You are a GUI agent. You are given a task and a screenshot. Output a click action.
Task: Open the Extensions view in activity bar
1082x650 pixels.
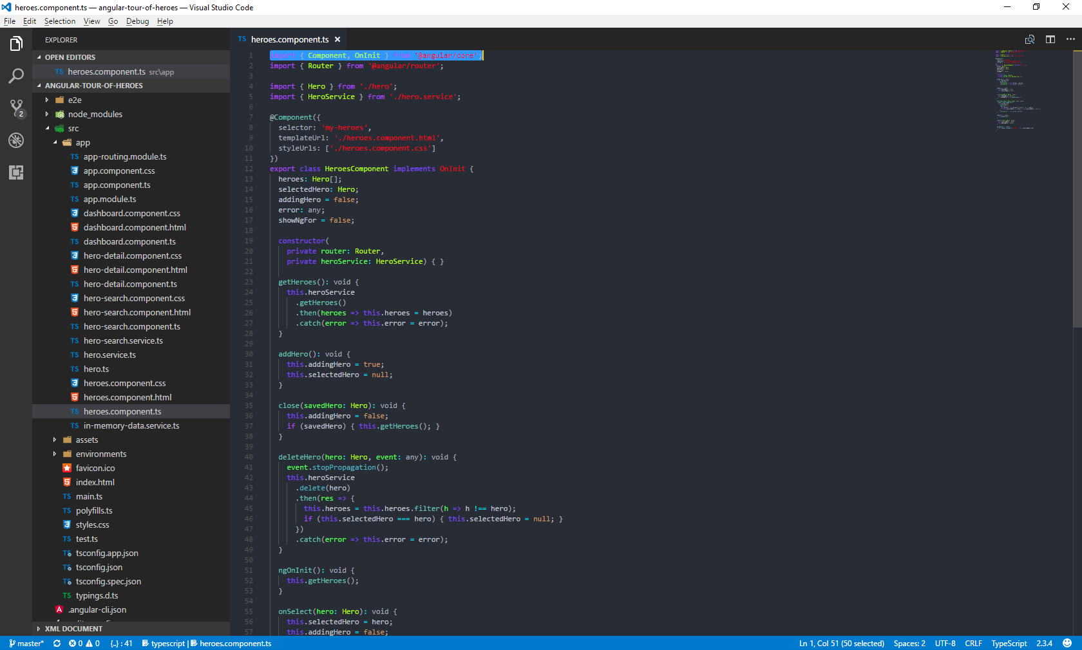pyautogui.click(x=16, y=172)
